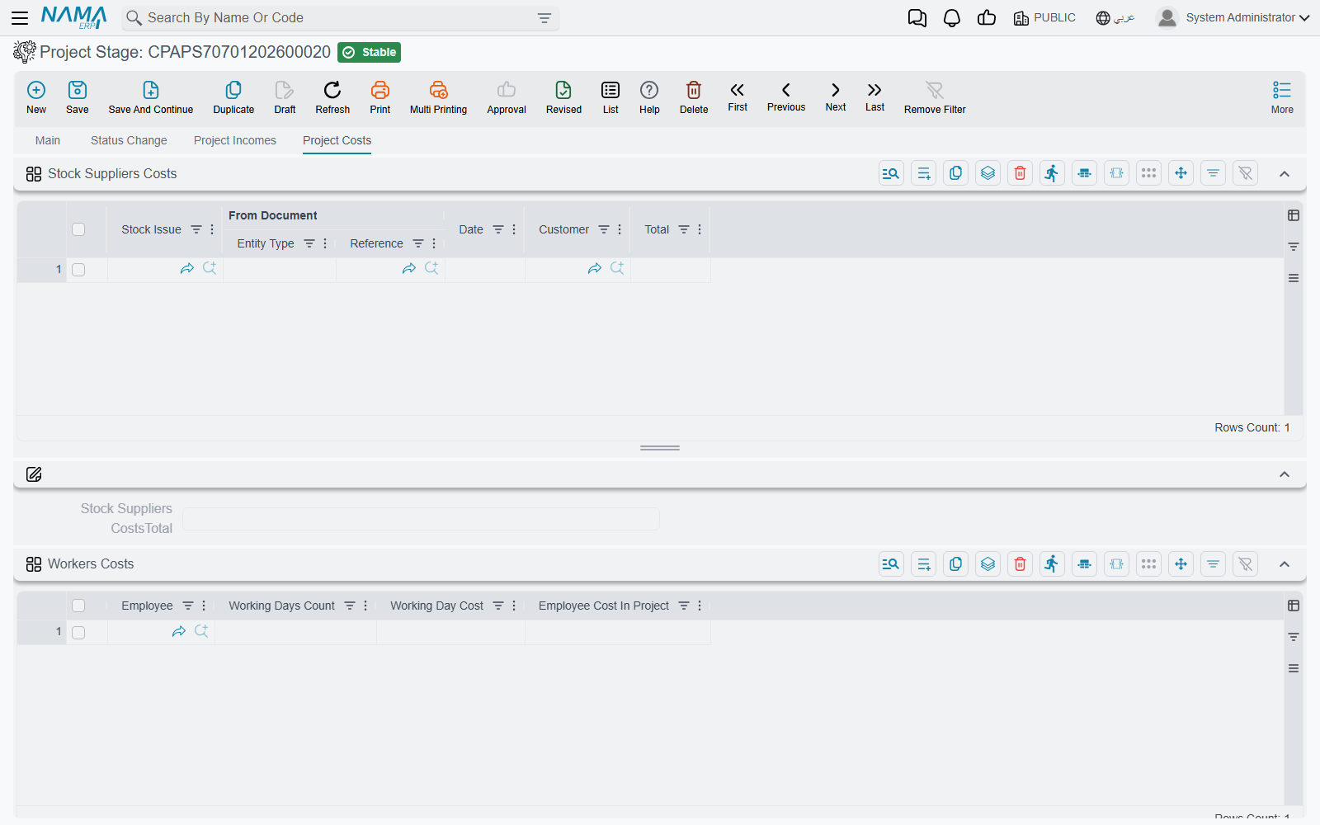This screenshot has height=825, width=1320.
Task: Click the Search By Name Or Code field
Action: point(338,18)
